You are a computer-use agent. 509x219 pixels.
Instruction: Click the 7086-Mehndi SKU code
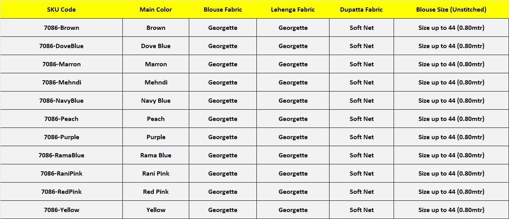(x=61, y=82)
